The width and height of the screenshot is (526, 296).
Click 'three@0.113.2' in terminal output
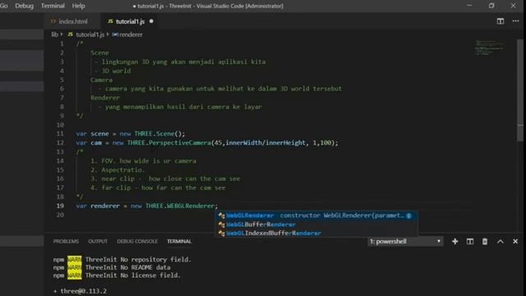(84, 291)
